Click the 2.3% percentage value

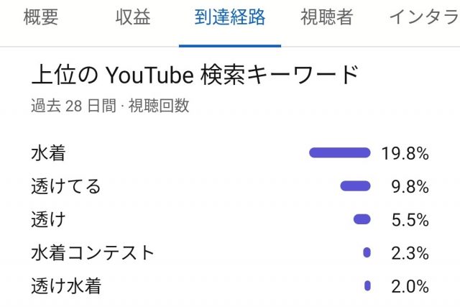pos(410,253)
